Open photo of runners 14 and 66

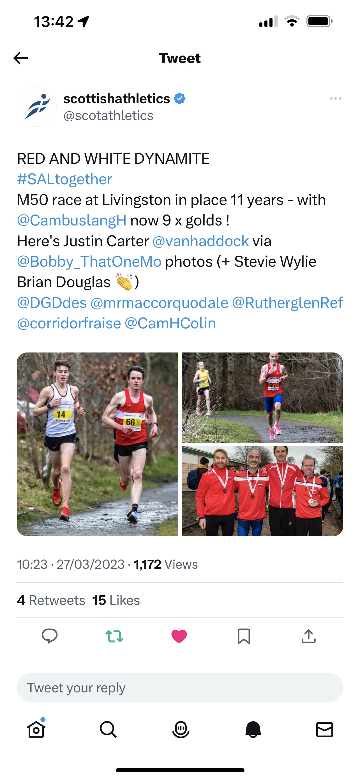point(97,444)
